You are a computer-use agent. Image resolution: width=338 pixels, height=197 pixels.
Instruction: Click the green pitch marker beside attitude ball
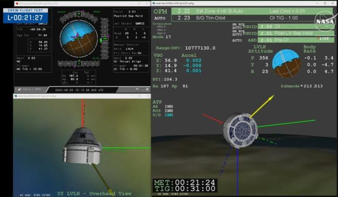pyautogui.click(x=104, y=38)
